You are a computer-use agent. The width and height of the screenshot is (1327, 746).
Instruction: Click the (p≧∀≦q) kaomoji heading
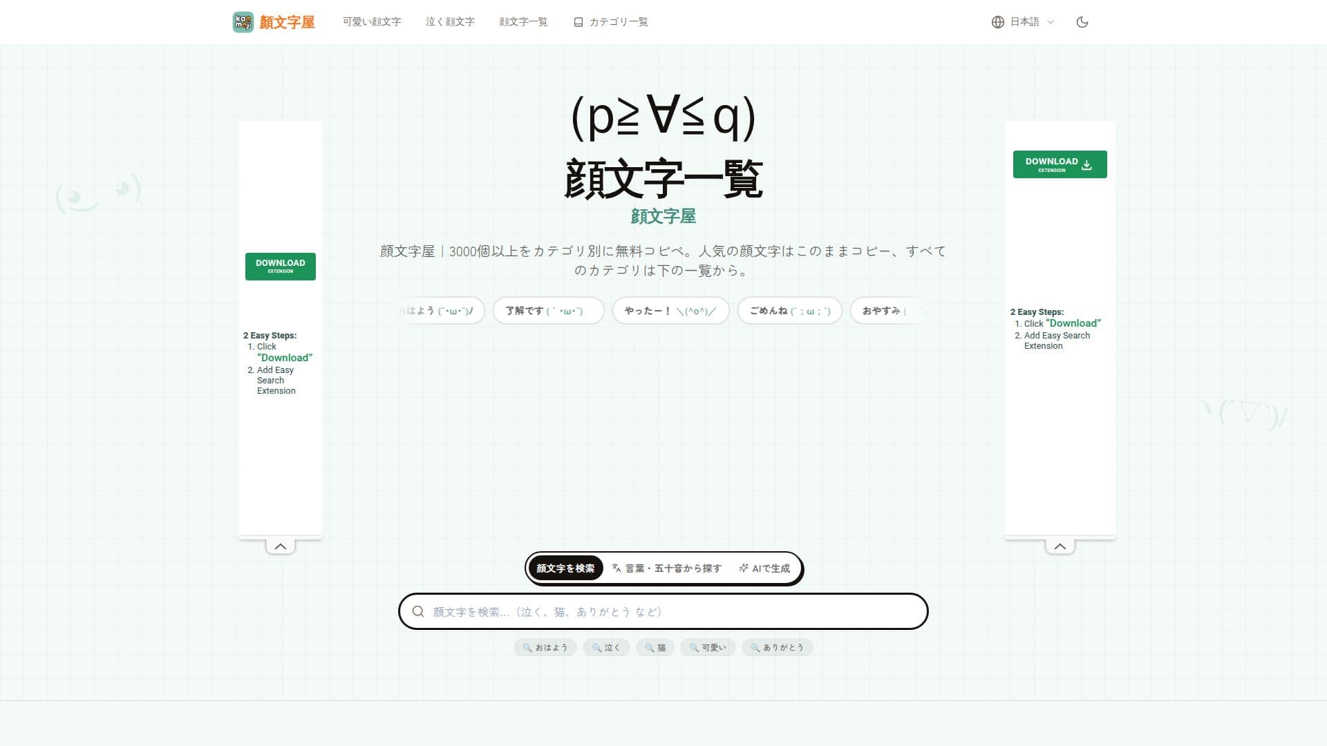(x=663, y=117)
